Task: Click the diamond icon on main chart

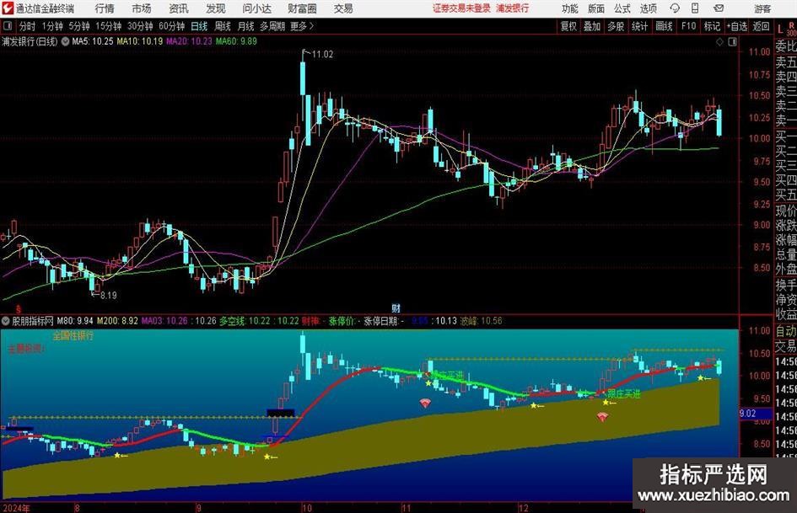Action: click(x=719, y=42)
